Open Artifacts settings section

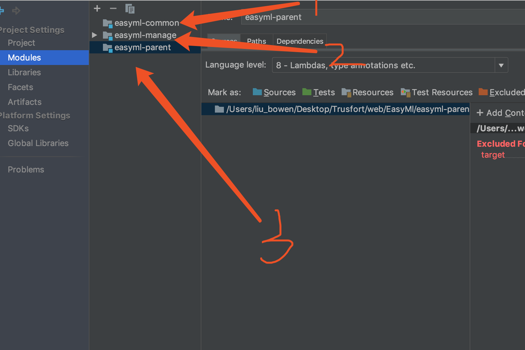25,102
